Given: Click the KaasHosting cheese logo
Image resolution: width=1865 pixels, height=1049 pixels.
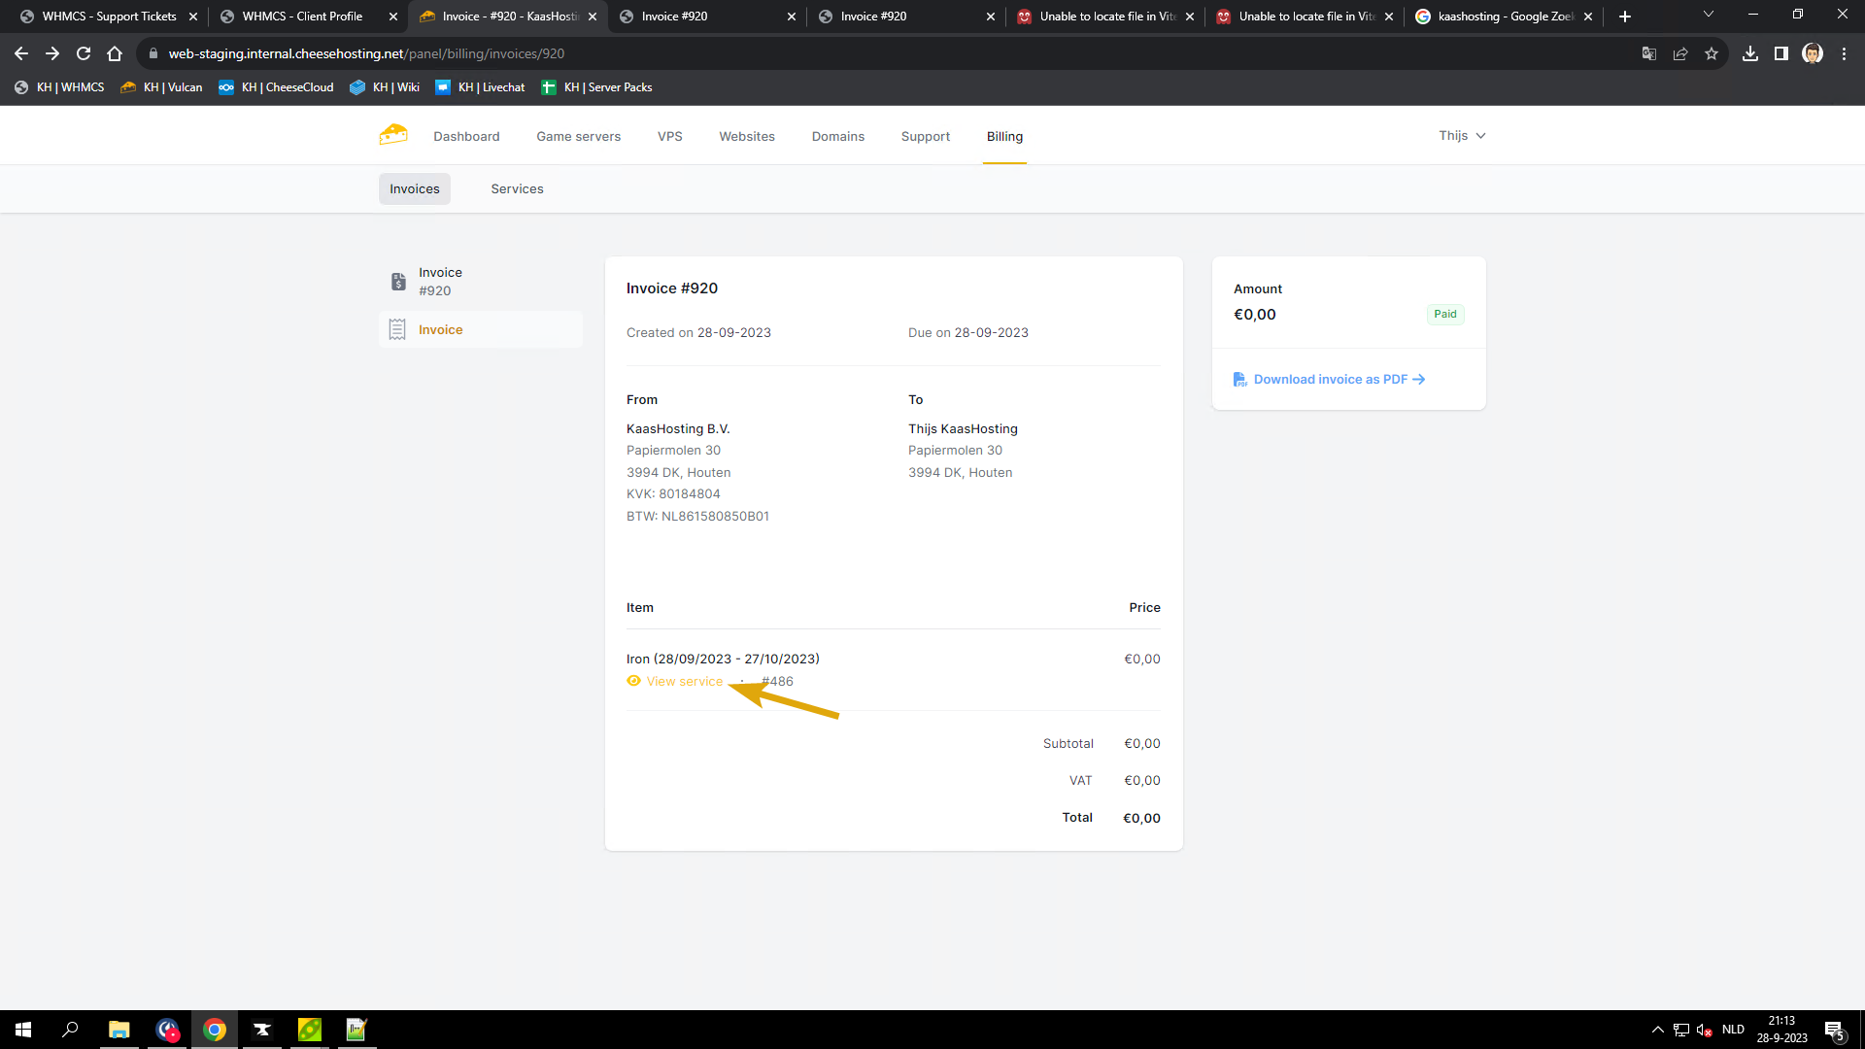Looking at the screenshot, I should coord(393,135).
